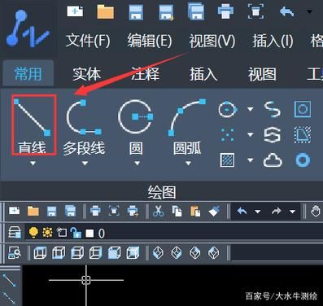Click SW isometric view icon

[x=158, y=253]
